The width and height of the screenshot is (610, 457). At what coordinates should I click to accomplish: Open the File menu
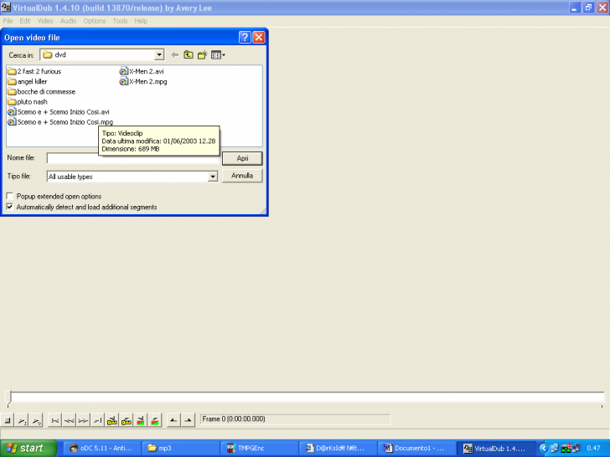click(x=8, y=21)
